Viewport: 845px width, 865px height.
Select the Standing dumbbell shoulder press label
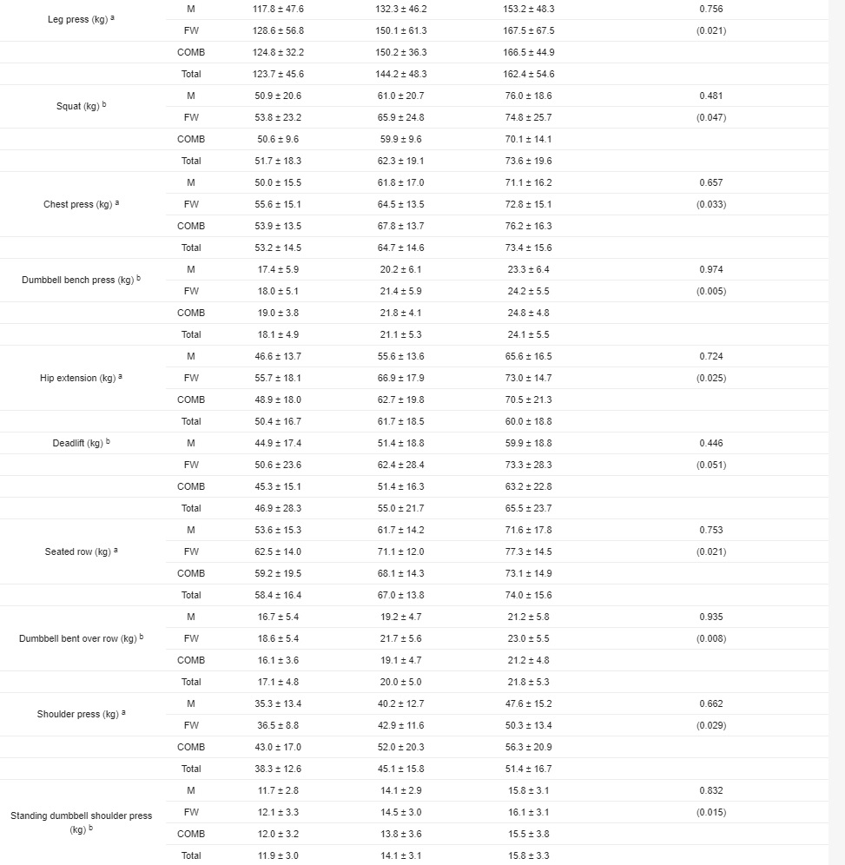pyautogui.click(x=81, y=816)
